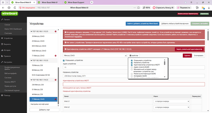Screen dimensions: 212x113
Task: Toggle the main Опрашивать устройство checkbox
Action: tap(64, 60)
